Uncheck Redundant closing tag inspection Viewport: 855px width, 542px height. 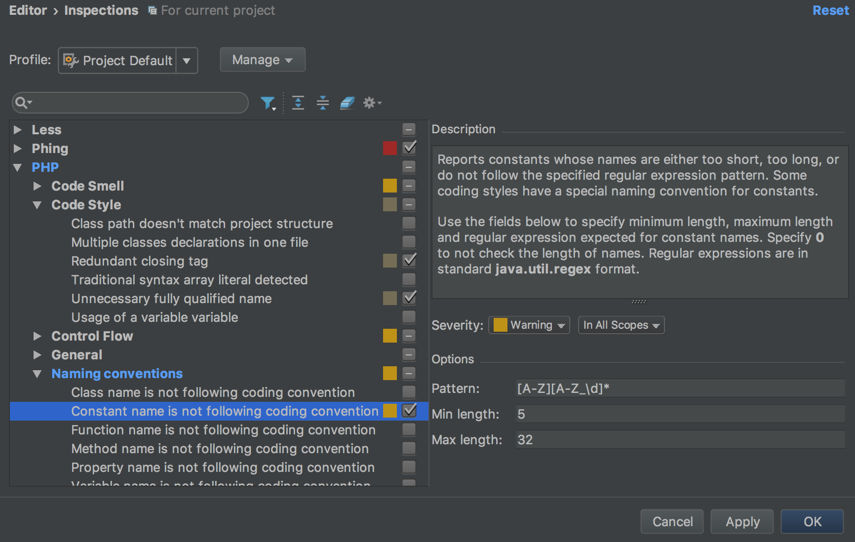coord(409,260)
